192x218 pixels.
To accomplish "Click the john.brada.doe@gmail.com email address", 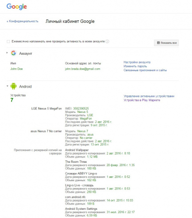I will point(83,69).
